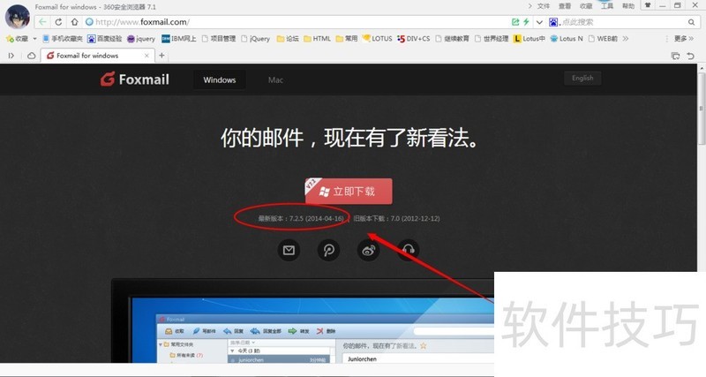The height and width of the screenshot is (377, 706).
Task: Open the 收藏 star favorites button
Action: coord(17,39)
